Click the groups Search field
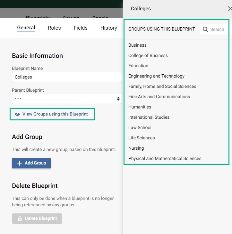The image size is (232, 234). [x=217, y=29]
